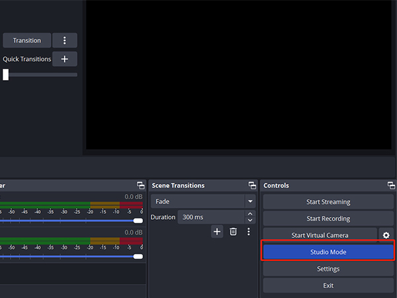This screenshot has width=397, height=298.
Task: Remove the selected scene transition
Action: [233, 231]
